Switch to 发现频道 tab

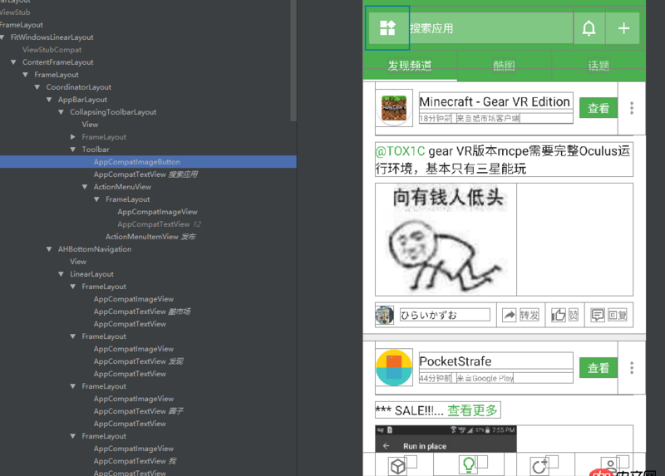[410, 66]
